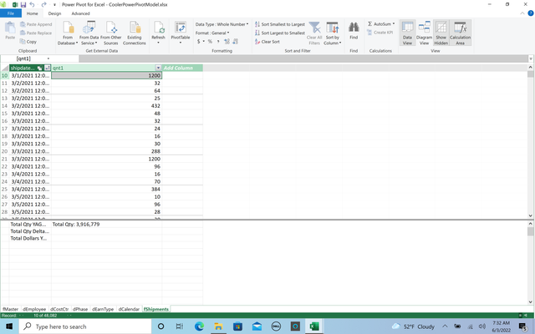Screen dimensions: 535x334
Task: Click the Save icon in quick access toolbar
Action: pos(23,5)
